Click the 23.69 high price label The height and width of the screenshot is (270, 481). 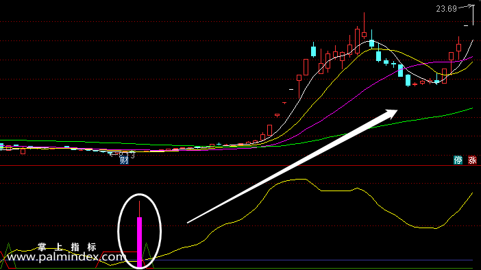coord(446,9)
